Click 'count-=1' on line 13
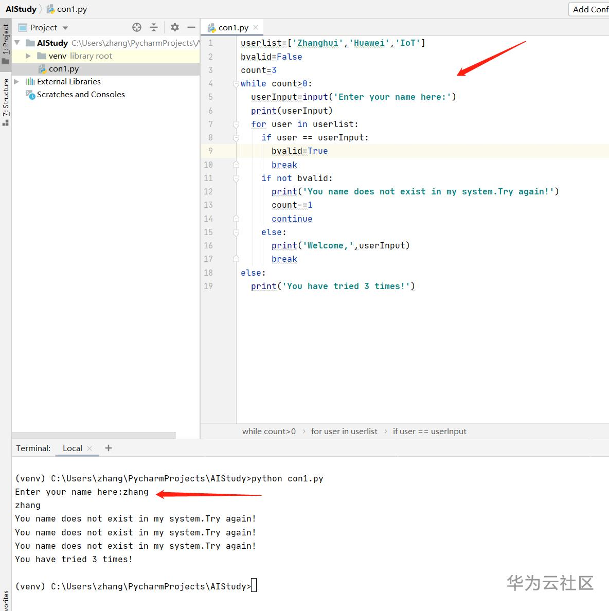609x611 pixels. point(292,205)
